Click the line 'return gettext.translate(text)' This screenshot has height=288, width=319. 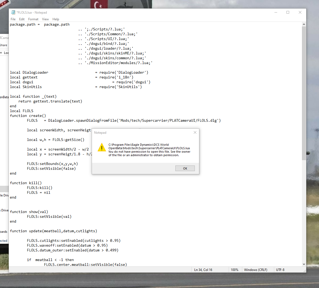50,101
